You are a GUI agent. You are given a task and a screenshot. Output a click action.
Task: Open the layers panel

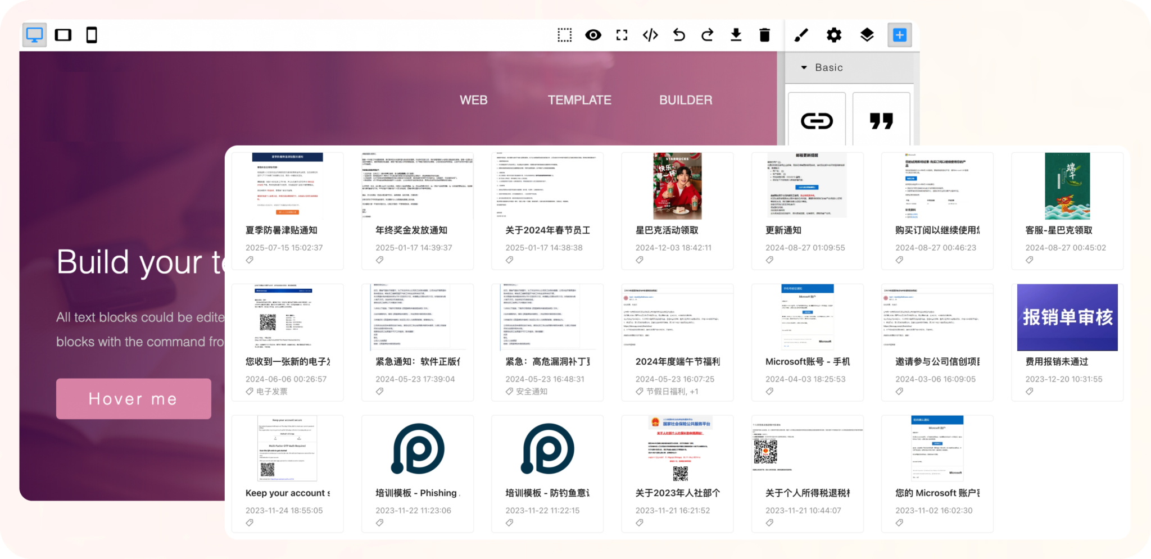pos(867,35)
